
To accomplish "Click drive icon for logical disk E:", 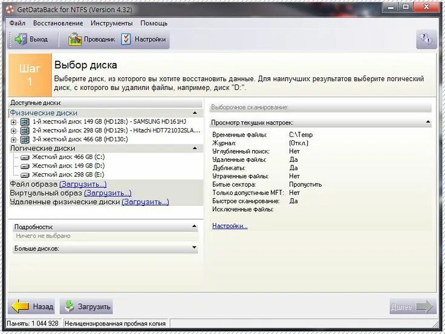I will coord(25,175).
